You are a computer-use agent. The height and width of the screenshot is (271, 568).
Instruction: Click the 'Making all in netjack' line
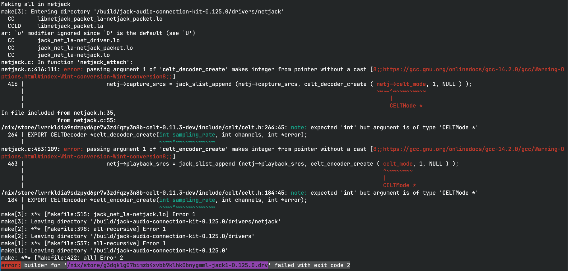36,4
